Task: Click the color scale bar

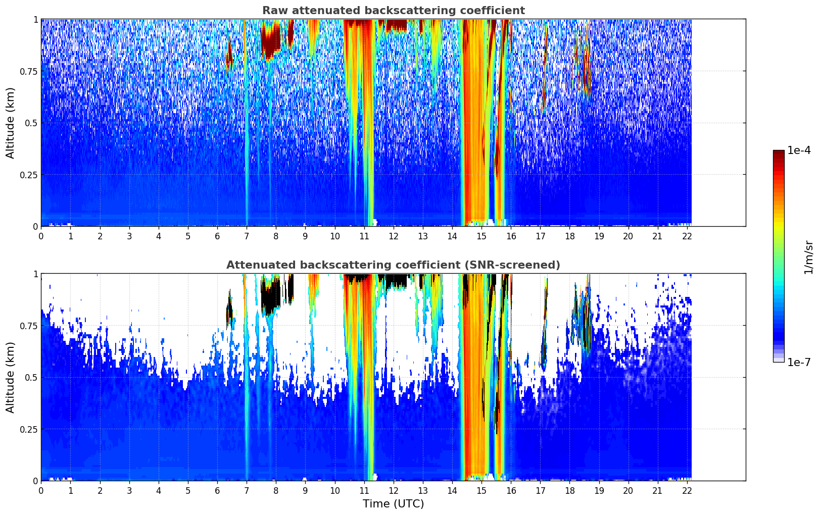Action: (x=779, y=256)
